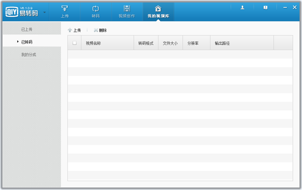Image resolution: width=302 pixels, height=190 pixels.
Task: Open the 视频创作 video creation tab
Action: click(127, 12)
